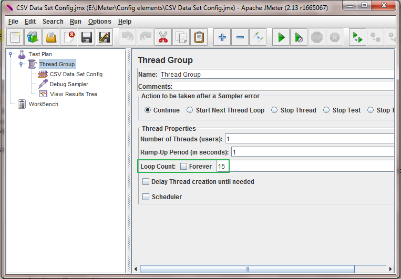Open the Edit menu

pos(30,22)
